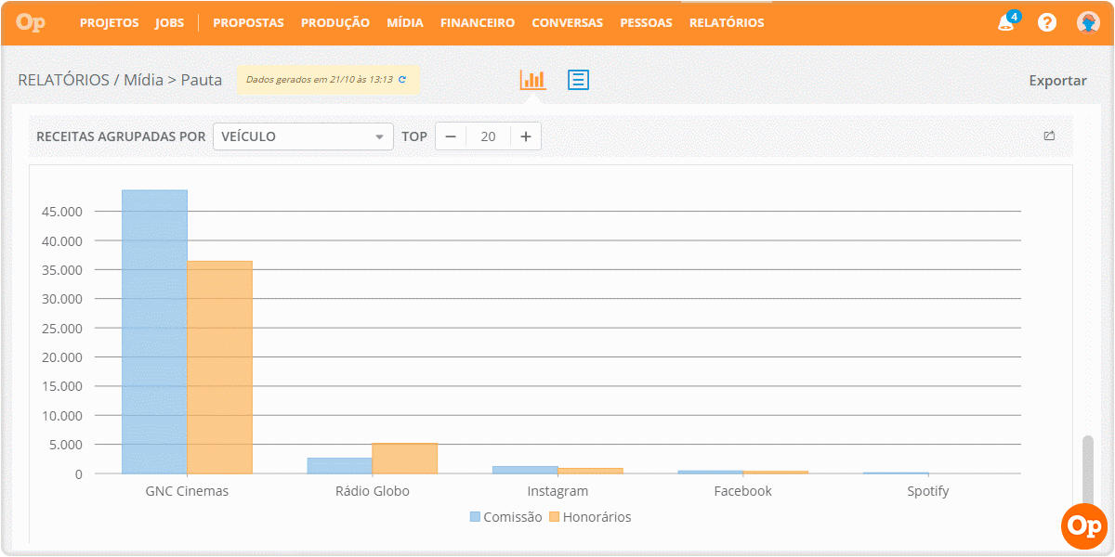Refresh the generated data timestamp

402,80
